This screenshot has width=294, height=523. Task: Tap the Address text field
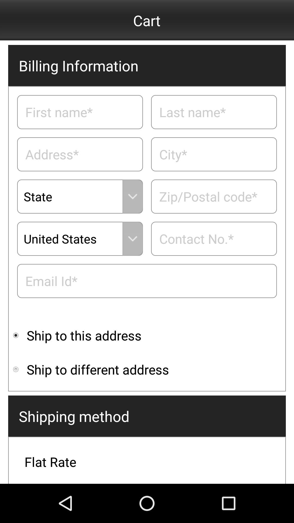point(80,154)
